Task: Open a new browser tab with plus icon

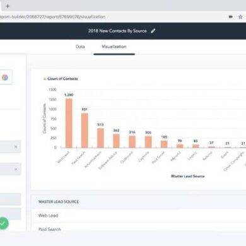Action: tap(8, 6)
